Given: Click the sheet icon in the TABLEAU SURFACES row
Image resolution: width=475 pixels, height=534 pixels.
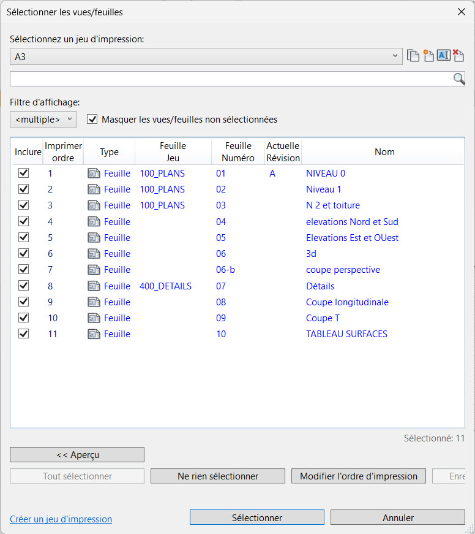Looking at the screenshot, I should click(94, 334).
